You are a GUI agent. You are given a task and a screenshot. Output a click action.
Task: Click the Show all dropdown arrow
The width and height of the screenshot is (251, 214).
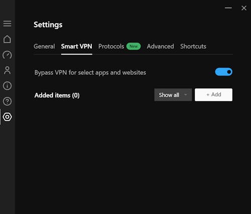click(185, 95)
